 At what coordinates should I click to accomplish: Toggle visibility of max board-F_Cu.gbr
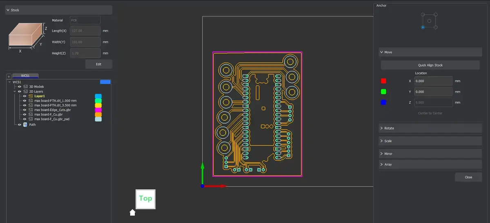click(x=24, y=115)
